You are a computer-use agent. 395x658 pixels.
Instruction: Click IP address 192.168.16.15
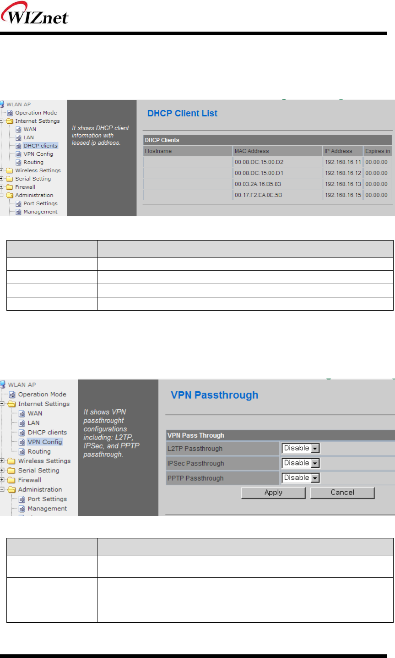coord(343,195)
